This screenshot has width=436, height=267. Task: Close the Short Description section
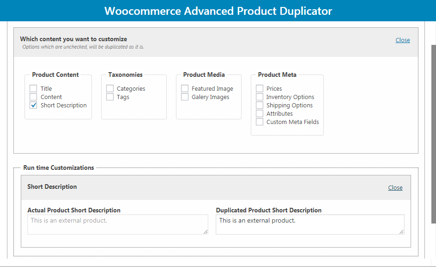click(x=395, y=188)
